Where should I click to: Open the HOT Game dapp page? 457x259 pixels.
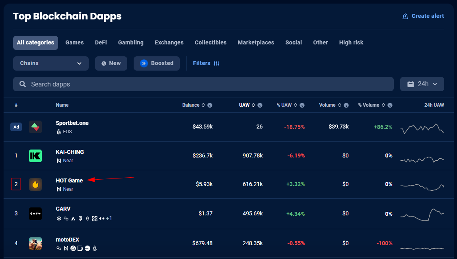tap(69, 180)
